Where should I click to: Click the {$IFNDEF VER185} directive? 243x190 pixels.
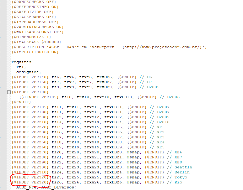[39, 97]
